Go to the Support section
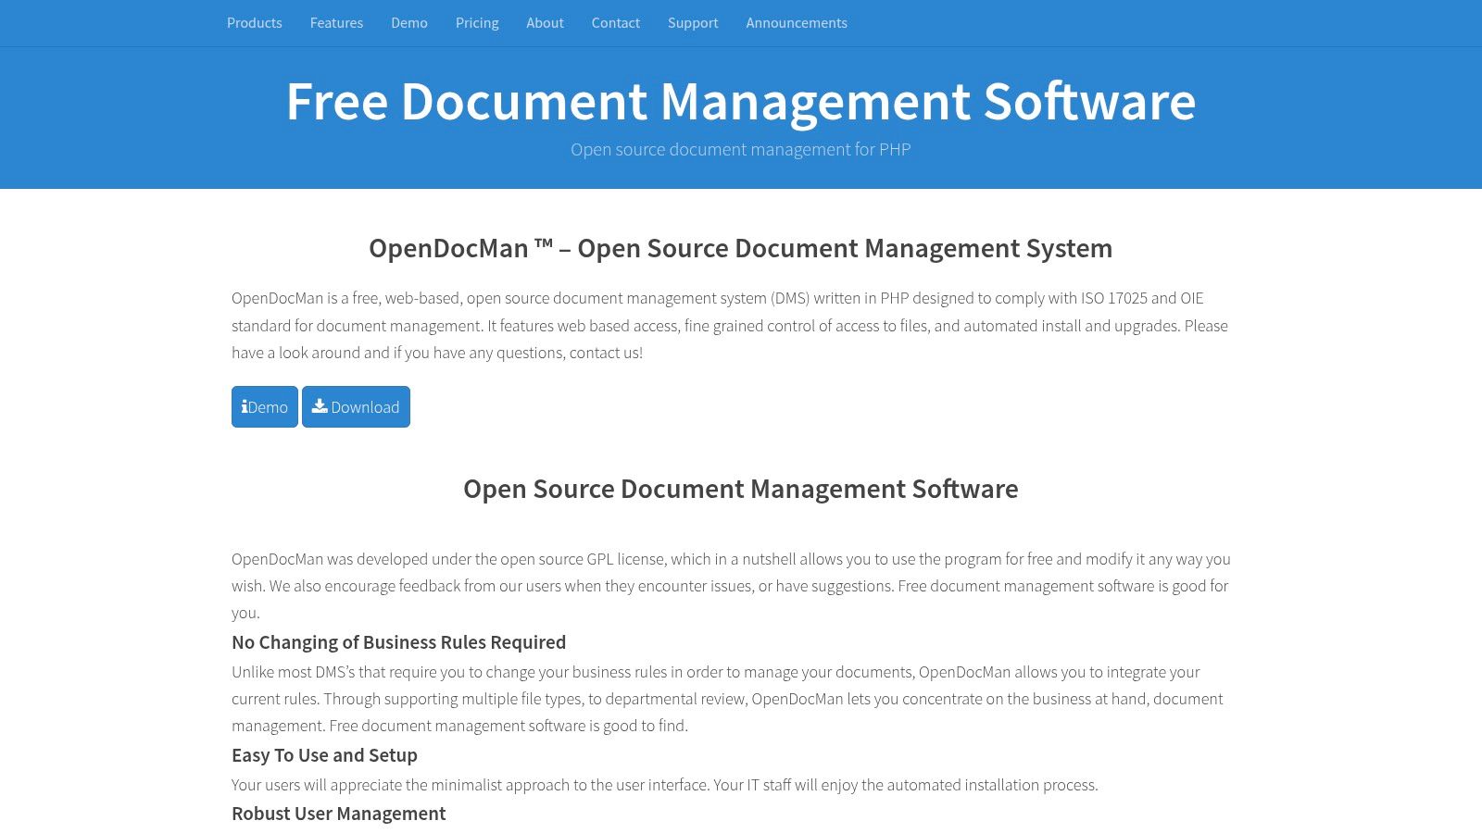Image resolution: width=1482 pixels, height=833 pixels. coord(692,23)
